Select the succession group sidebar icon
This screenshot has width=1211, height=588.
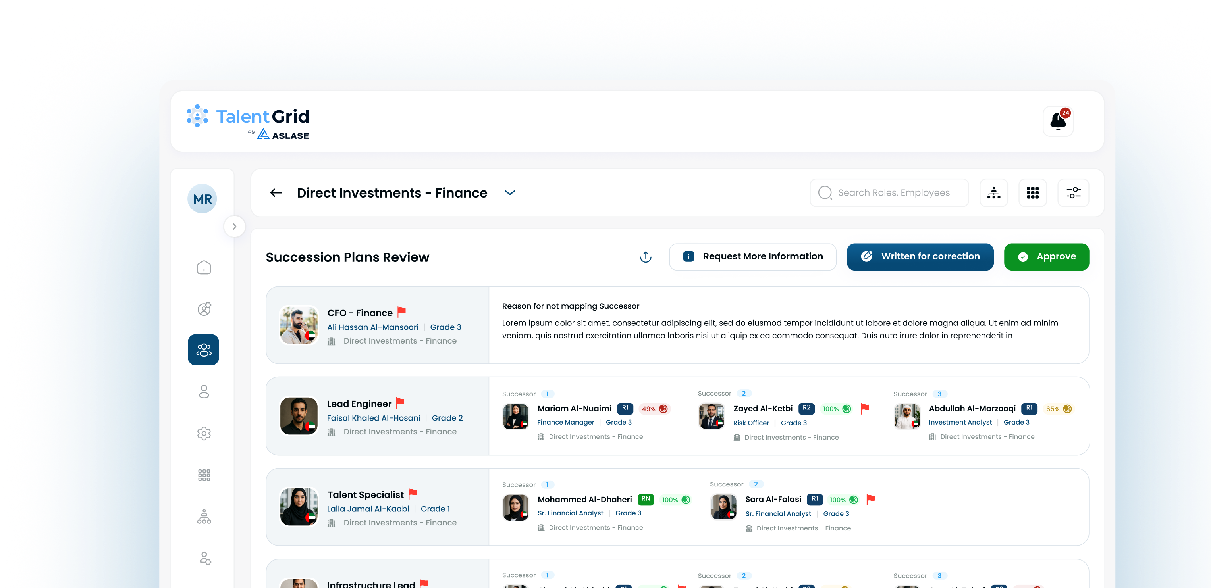204,350
